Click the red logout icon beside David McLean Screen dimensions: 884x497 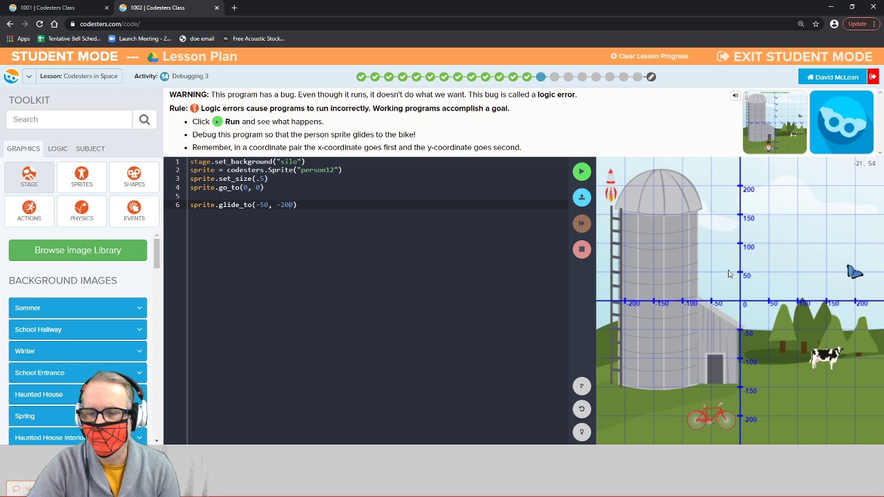pos(873,77)
